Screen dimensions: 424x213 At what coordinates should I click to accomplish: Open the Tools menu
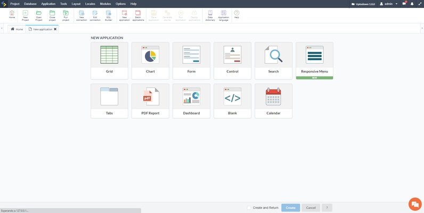(63, 4)
